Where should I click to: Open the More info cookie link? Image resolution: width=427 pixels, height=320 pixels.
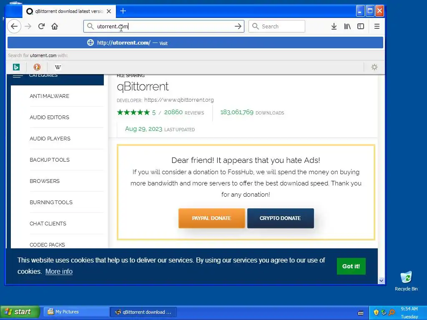pos(59,271)
